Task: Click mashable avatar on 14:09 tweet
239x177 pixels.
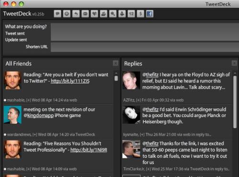Action: (12, 150)
